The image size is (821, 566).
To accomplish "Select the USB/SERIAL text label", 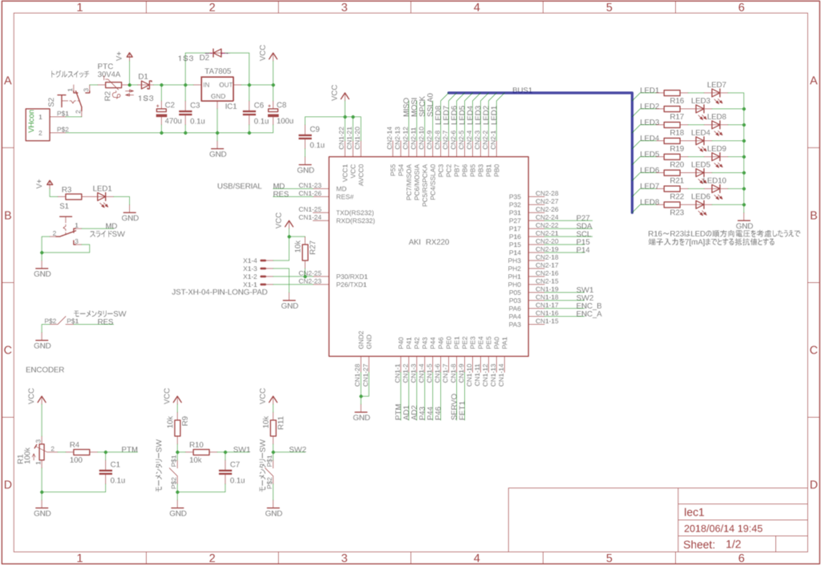I will [239, 186].
